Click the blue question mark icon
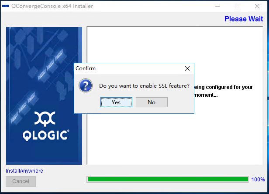Viewport: 269px width, 194px height. 86,85
